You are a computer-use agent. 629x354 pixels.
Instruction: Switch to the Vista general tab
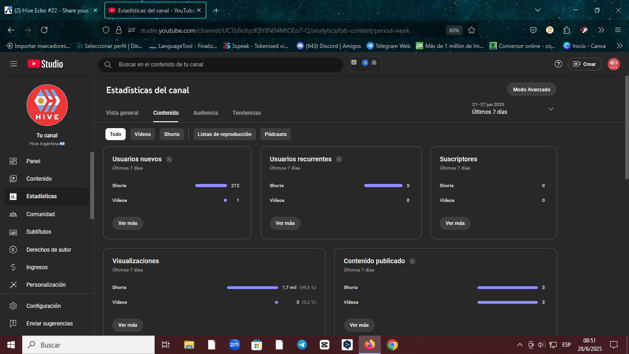click(122, 113)
